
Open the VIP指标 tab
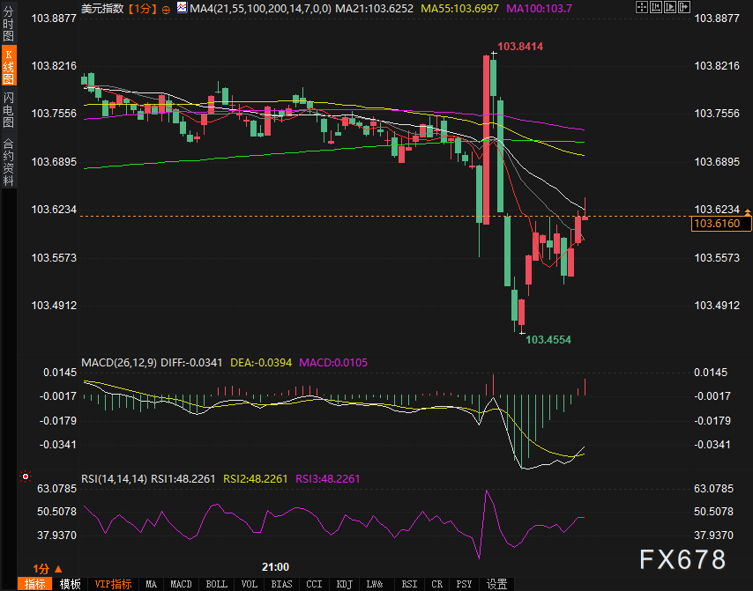point(113,584)
